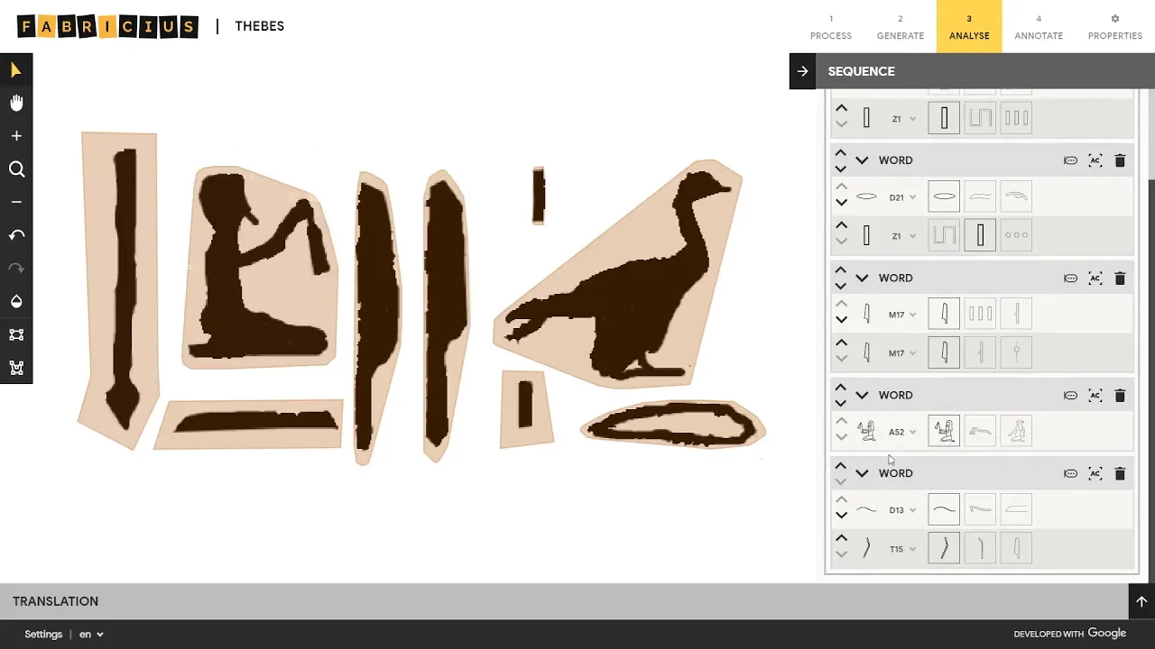The height and width of the screenshot is (649, 1155).
Task: Choose the rectangle bounding-box tool
Action: [x=16, y=334]
